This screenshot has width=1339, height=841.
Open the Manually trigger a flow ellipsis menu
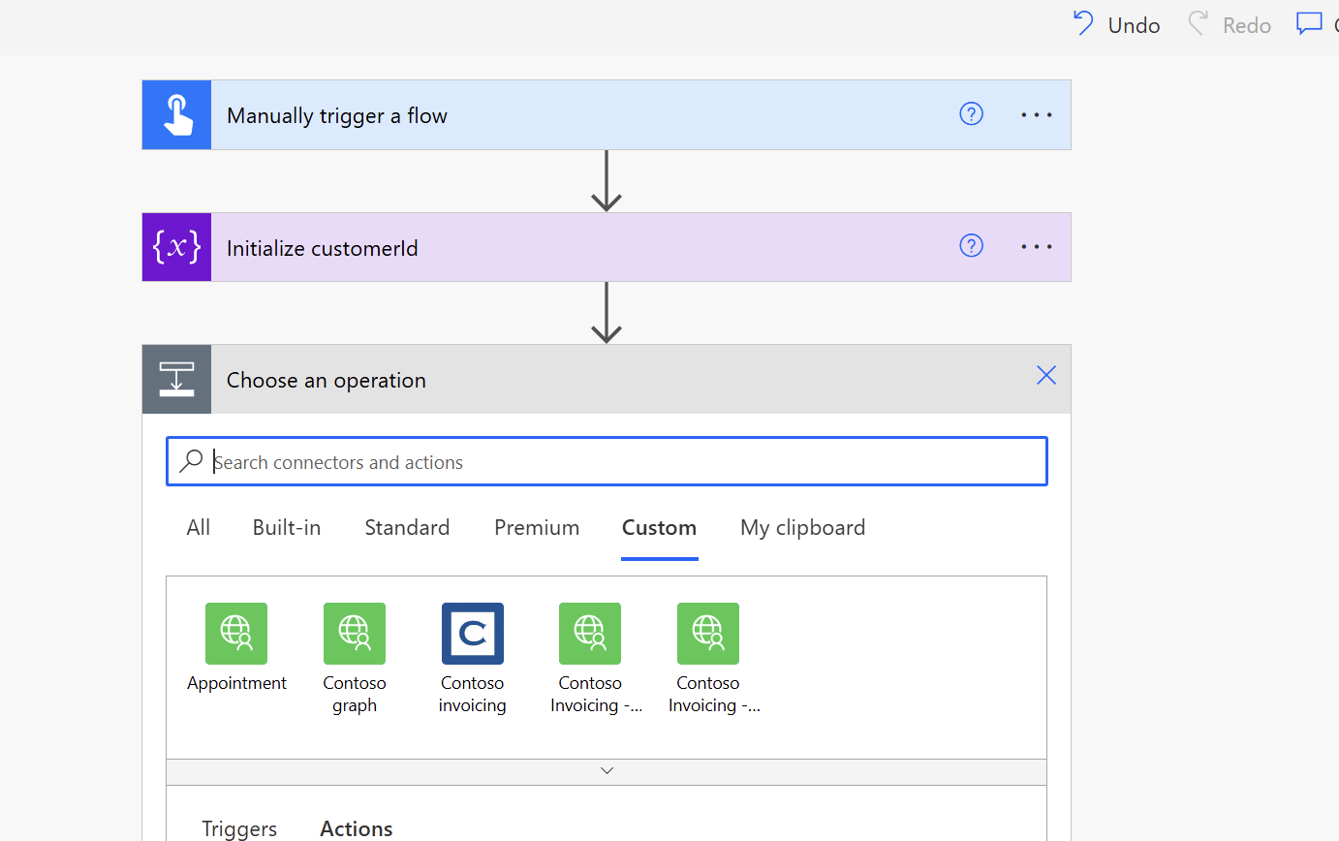pyautogui.click(x=1036, y=115)
